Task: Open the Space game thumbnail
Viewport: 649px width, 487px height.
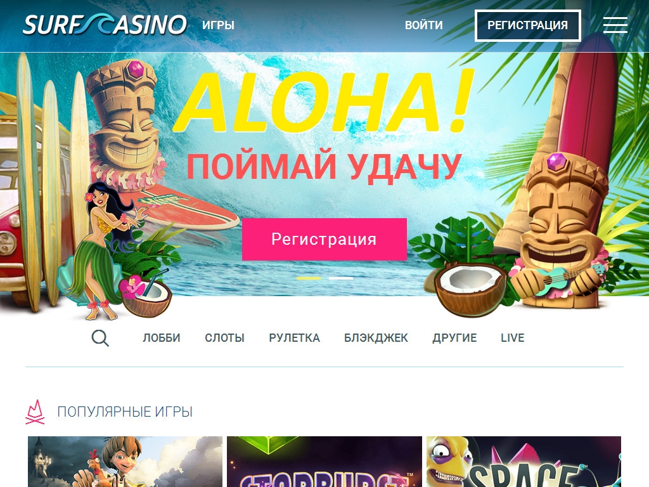Action: tap(524, 462)
